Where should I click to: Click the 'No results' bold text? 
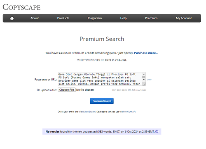52,132
